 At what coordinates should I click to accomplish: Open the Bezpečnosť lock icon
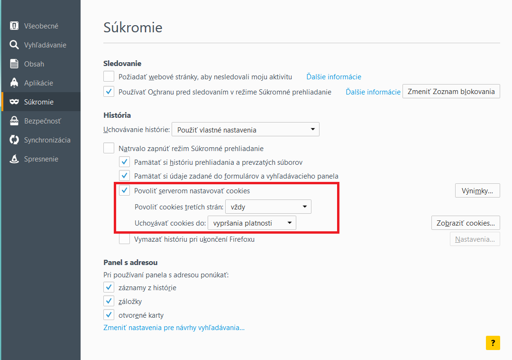14,121
